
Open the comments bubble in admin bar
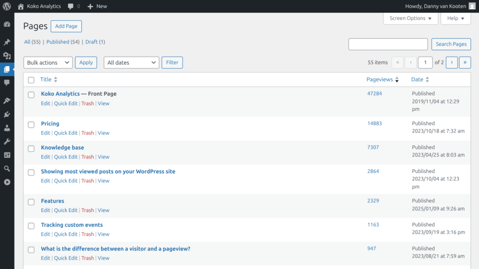(x=70, y=6)
